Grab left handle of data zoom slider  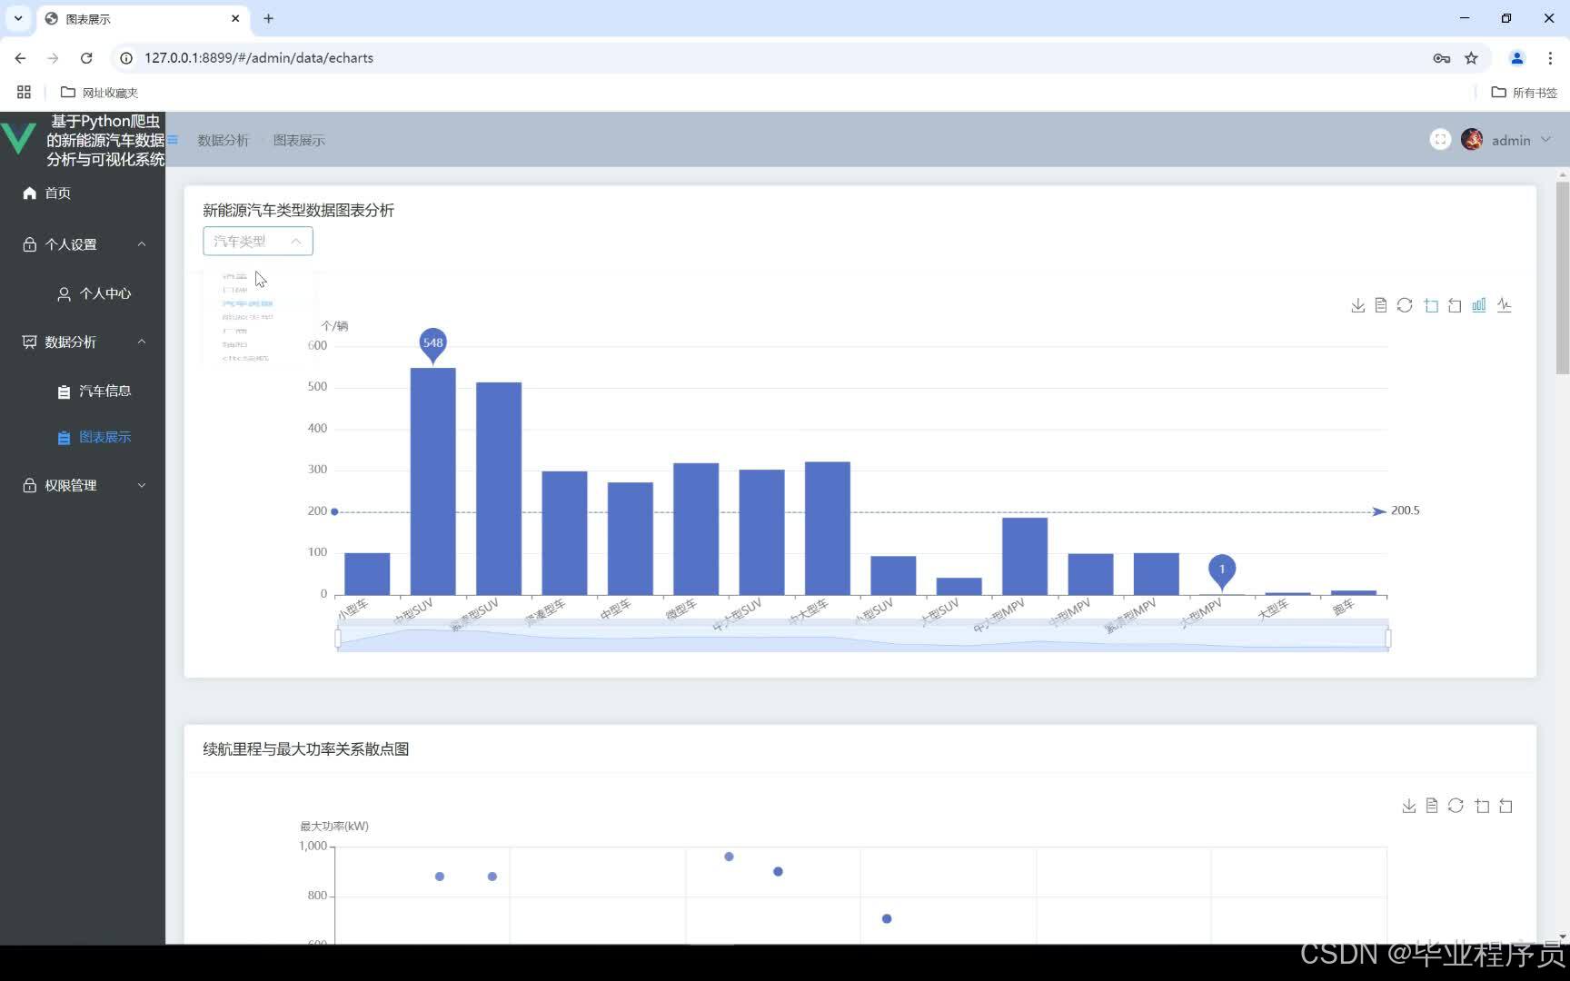(x=338, y=639)
